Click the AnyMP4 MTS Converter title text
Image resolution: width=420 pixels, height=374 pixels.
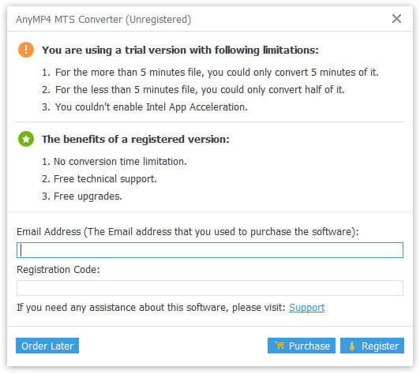pos(103,20)
